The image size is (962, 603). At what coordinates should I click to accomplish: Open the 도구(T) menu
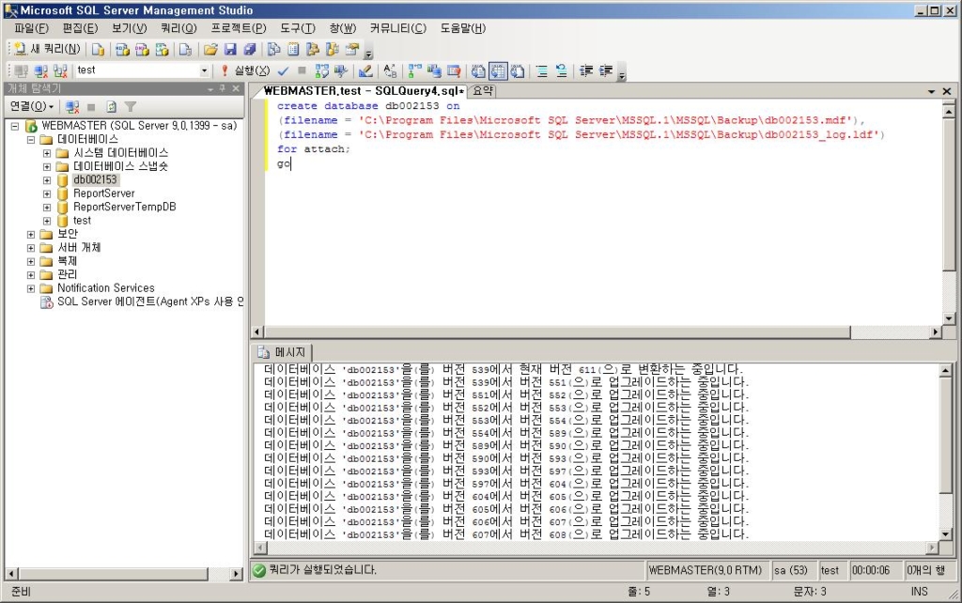298,28
